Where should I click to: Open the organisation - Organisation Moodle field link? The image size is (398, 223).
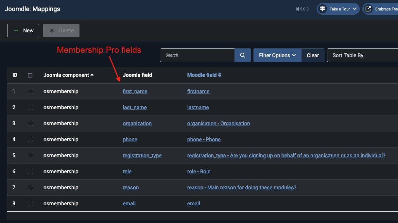[x=218, y=123]
